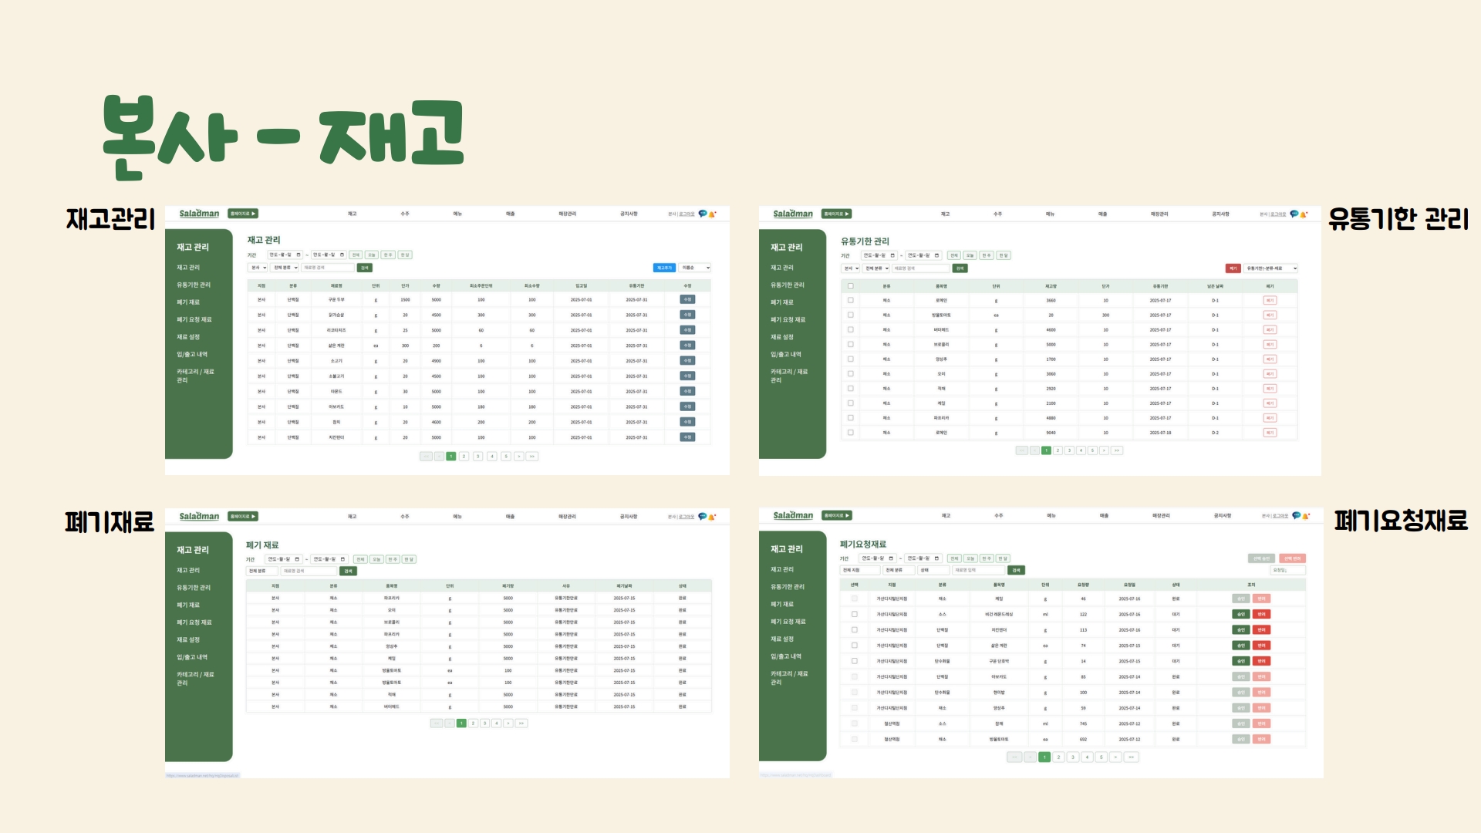Go to page 3 in 폐기요청재료 pagination
1481x833 pixels.
[1072, 757]
